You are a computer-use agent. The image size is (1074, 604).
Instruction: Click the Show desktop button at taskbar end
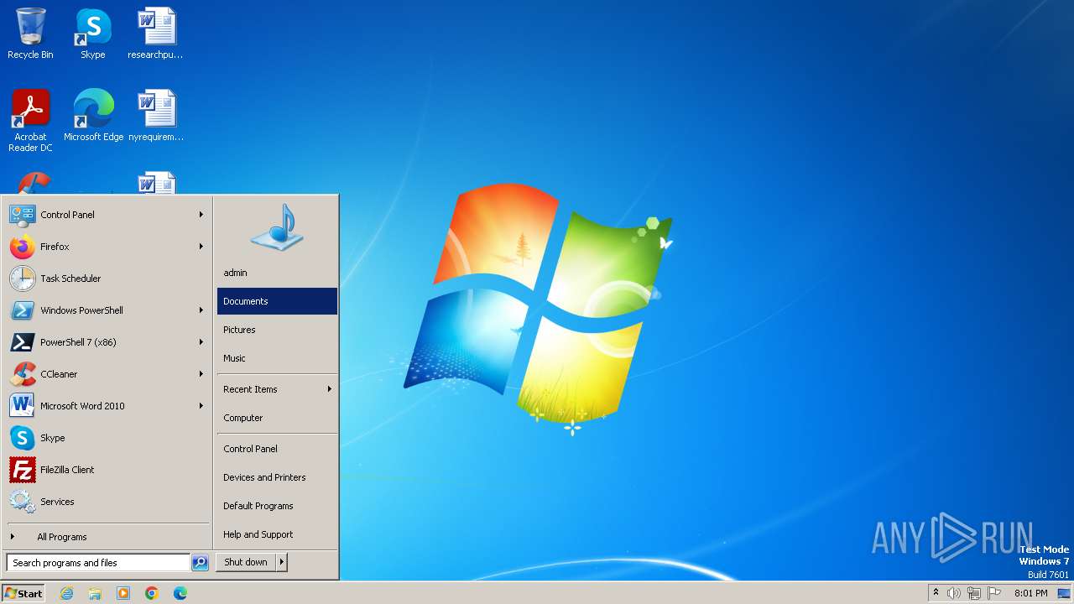pyautogui.click(x=1066, y=593)
